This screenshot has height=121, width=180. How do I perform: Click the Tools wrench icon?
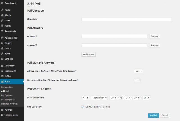click(2, 53)
